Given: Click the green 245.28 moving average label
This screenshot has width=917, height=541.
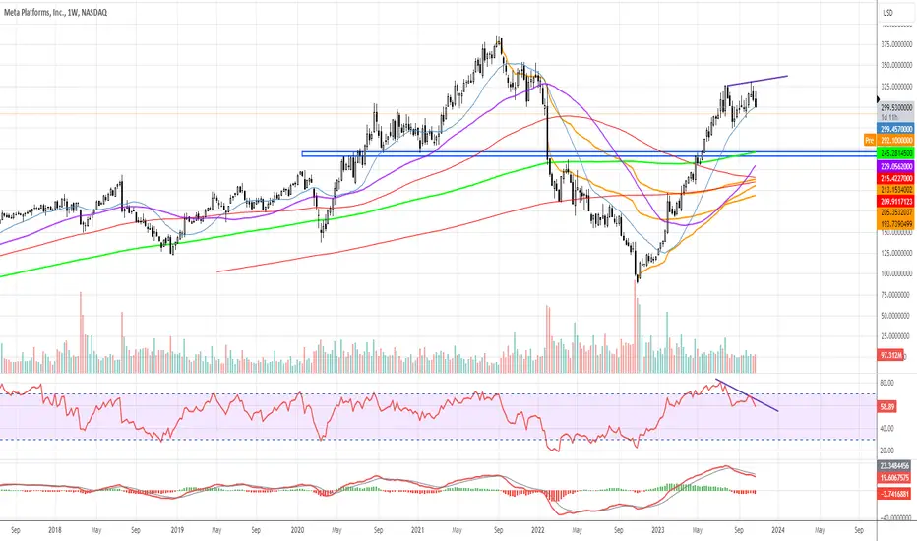Looking at the screenshot, I should pos(896,153).
